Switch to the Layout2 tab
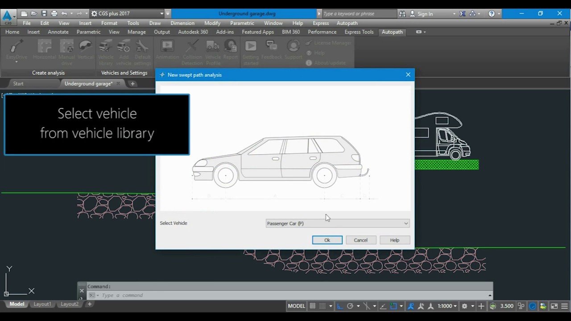Viewport: 571px width, 321px height. 70,304
